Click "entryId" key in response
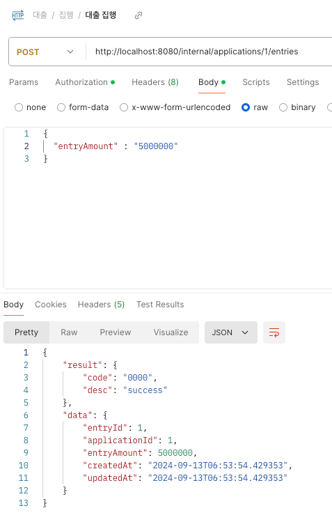Image resolution: width=332 pixels, height=522 pixels. 105,428
